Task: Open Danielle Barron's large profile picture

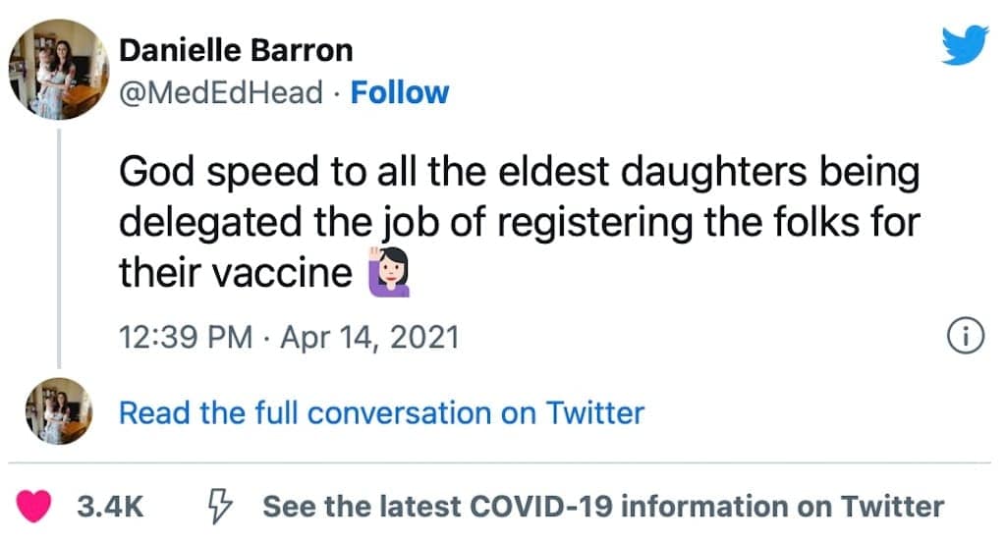Action: click(x=59, y=70)
